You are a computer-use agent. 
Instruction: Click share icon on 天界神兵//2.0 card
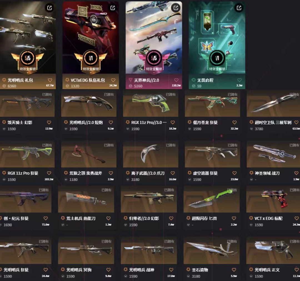click(176, 8)
